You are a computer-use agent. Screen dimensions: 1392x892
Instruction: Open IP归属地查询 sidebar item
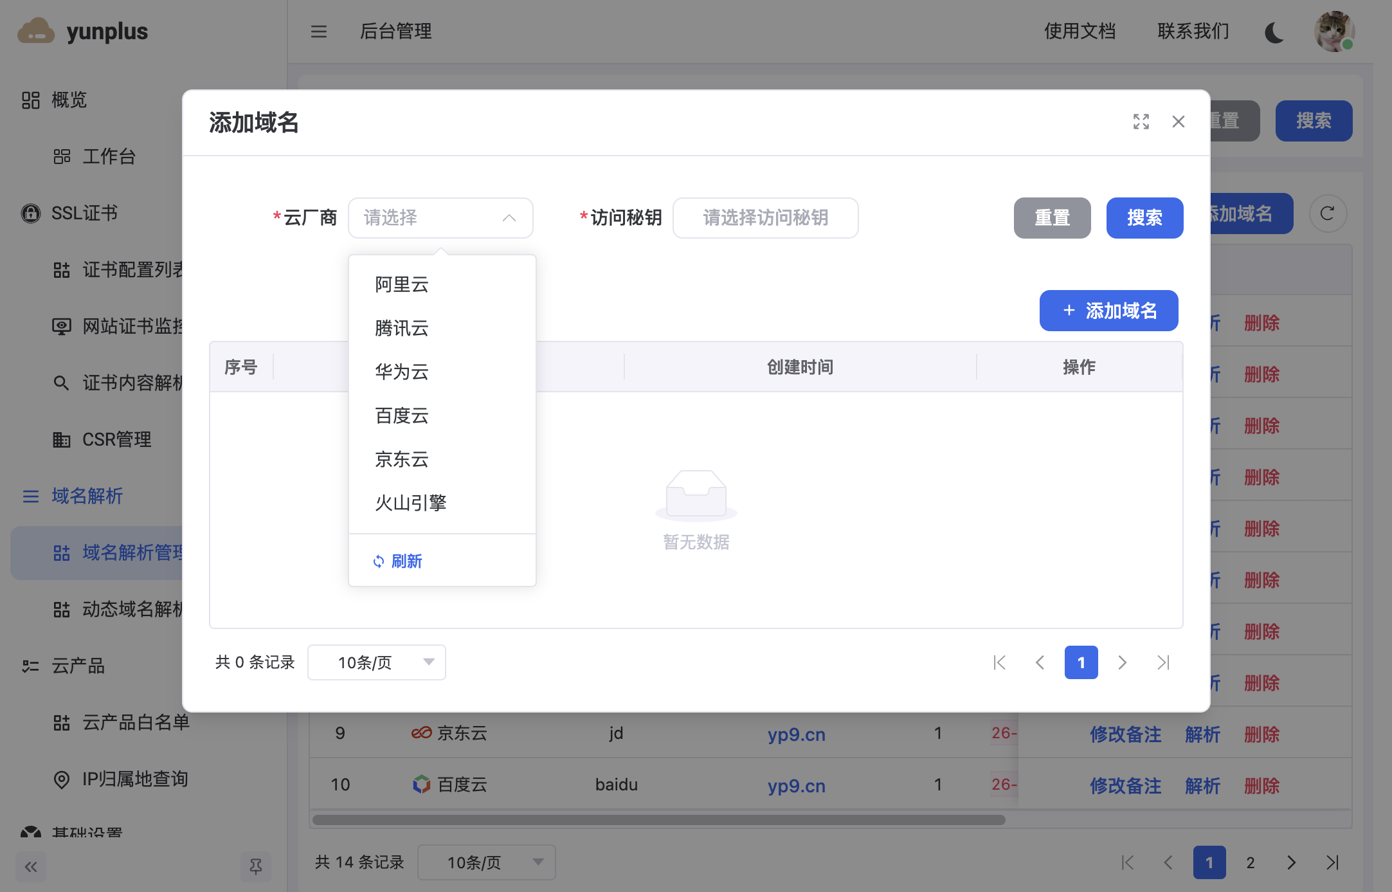point(135,779)
